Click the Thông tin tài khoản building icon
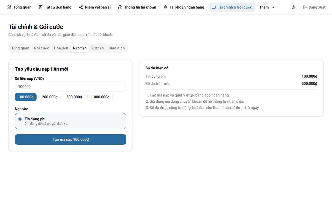The width and height of the screenshot is (332, 207). point(120,7)
